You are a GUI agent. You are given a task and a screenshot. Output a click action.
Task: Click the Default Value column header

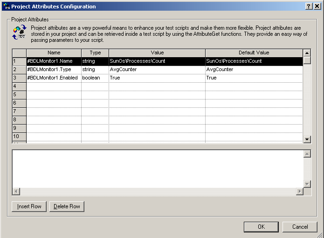(x=254, y=53)
